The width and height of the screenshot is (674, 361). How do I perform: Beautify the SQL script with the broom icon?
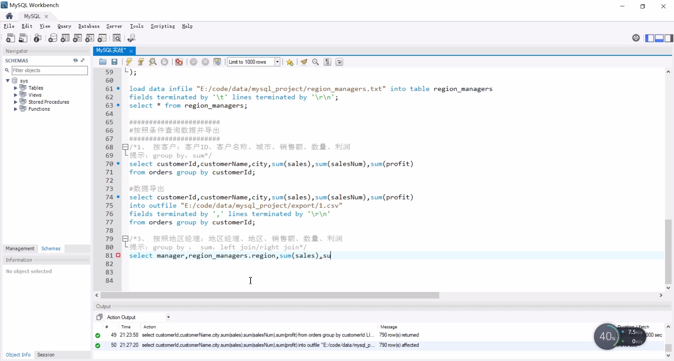pyautogui.click(x=304, y=62)
